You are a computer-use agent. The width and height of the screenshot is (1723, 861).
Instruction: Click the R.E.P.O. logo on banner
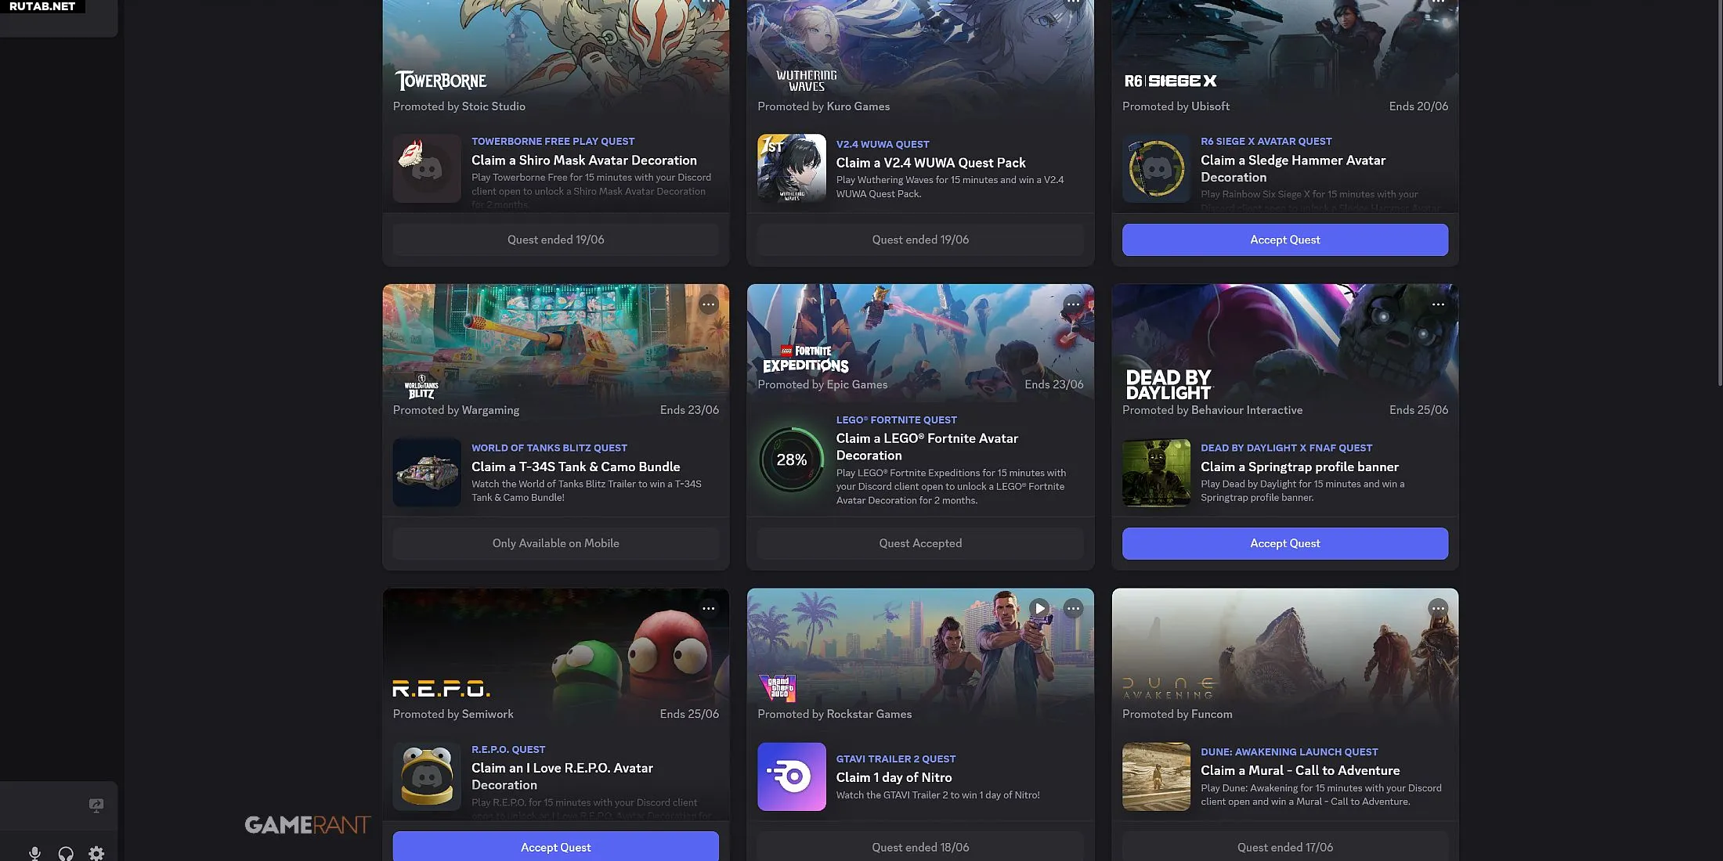tap(441, 689)
